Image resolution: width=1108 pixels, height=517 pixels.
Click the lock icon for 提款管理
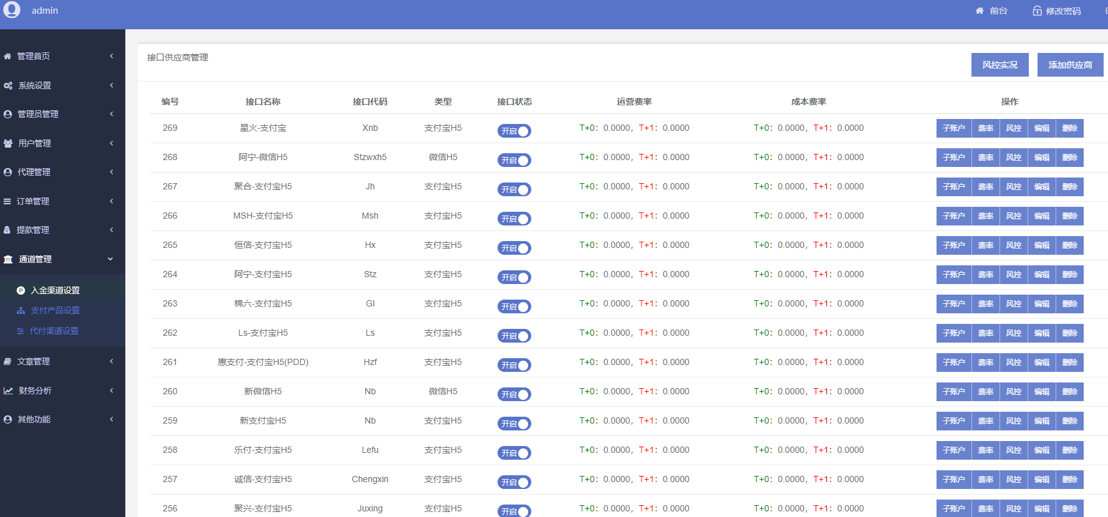click(7, 230)
